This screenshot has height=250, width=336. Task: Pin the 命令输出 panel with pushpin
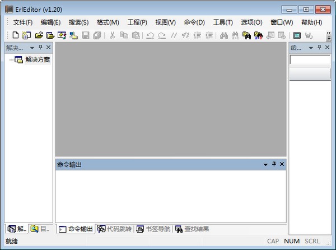274,164
